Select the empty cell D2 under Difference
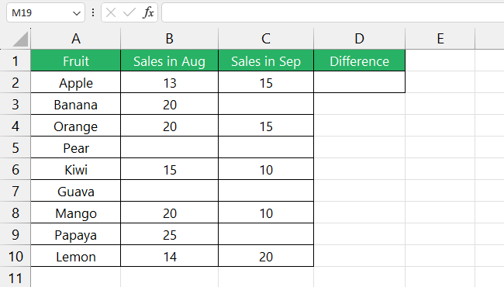 tap(359, 82)
